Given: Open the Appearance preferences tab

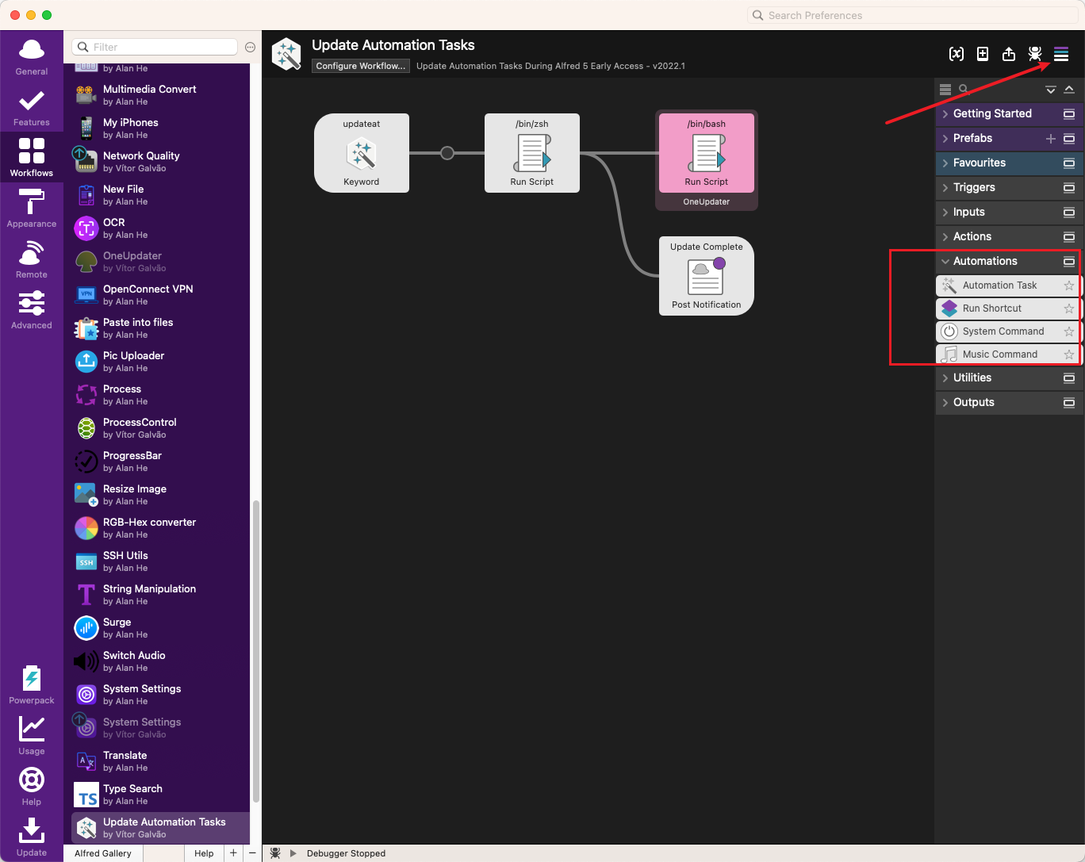Looking at the screenshot, I should click(x=32, y=209).
